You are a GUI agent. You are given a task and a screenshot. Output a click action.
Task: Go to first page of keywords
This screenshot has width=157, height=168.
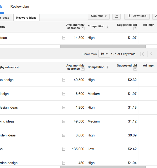click(142, 54)
